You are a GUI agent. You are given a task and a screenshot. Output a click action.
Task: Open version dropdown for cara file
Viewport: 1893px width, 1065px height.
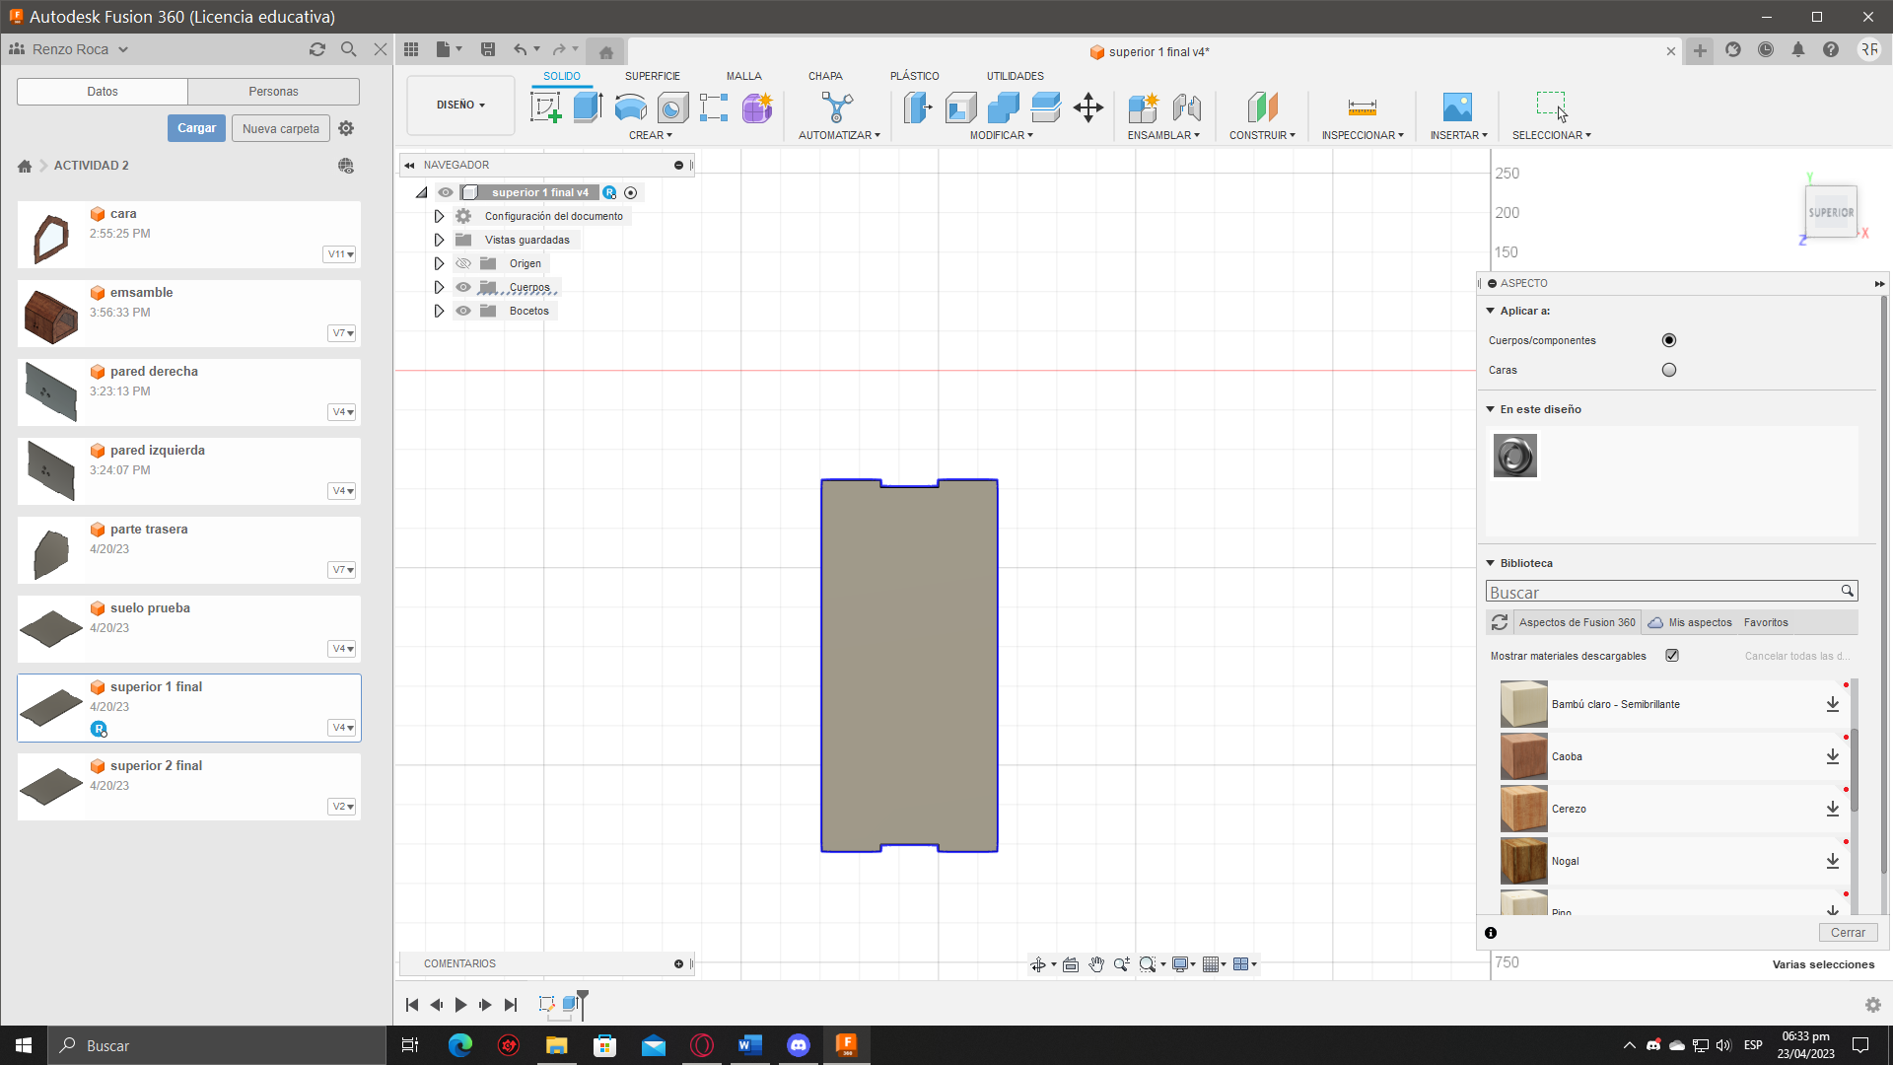click(340, 254)
